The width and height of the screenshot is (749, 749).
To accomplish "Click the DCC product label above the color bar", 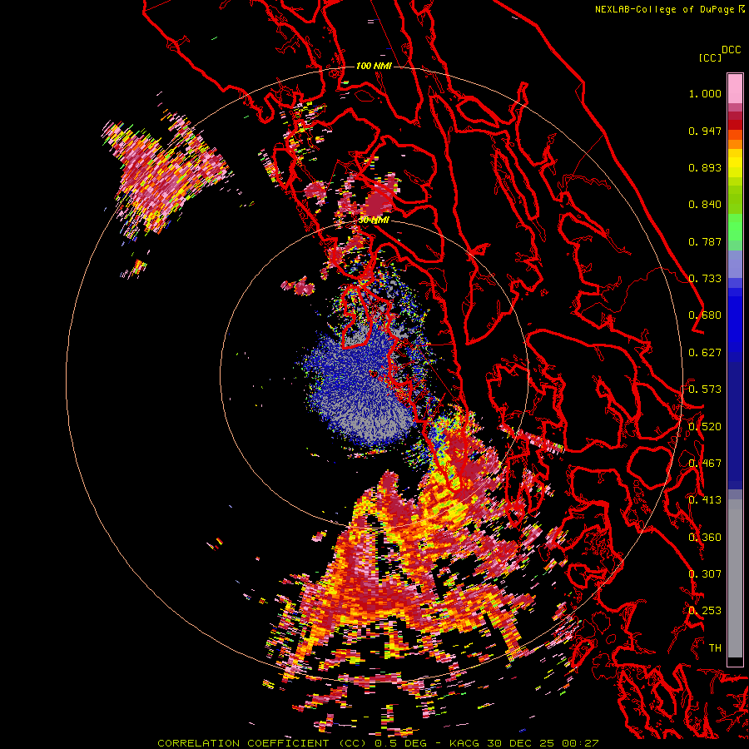I will pyautogui.click(x=731, y=50).
